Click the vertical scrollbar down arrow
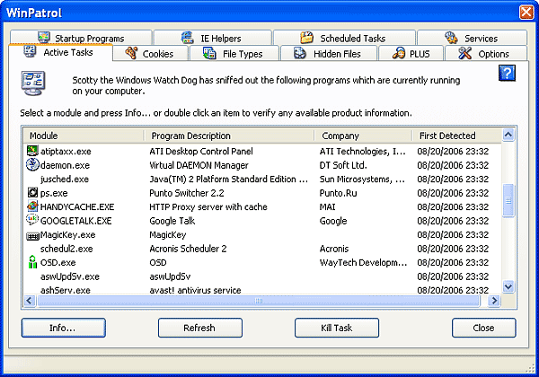This screenshot has width=539, height=377. pos(508,286)
